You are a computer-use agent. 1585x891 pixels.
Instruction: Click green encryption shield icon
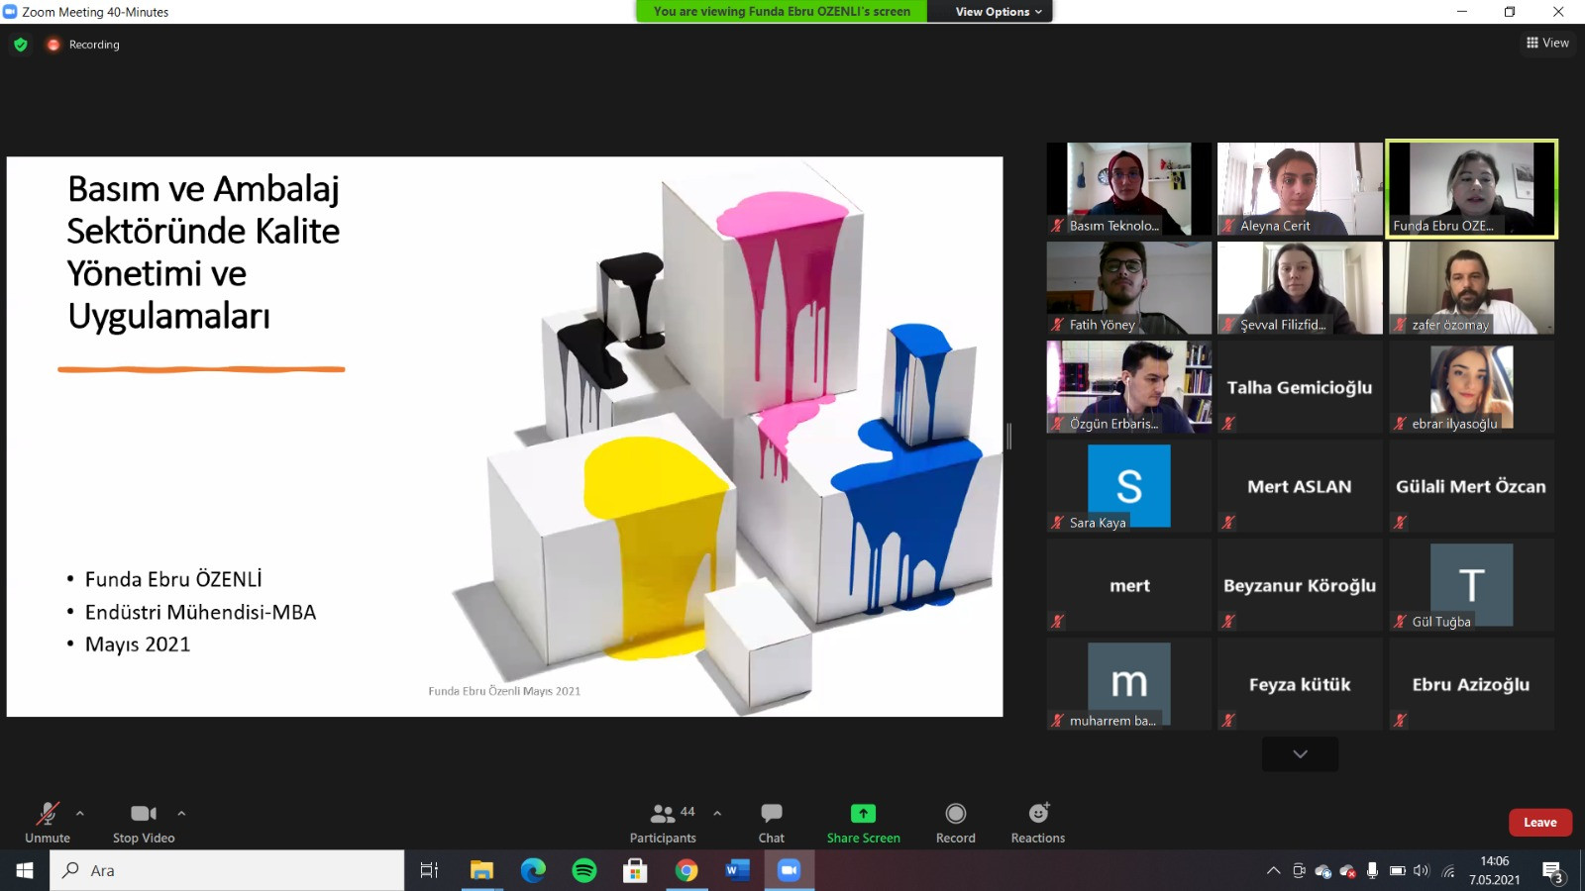[x=21, y=45]
